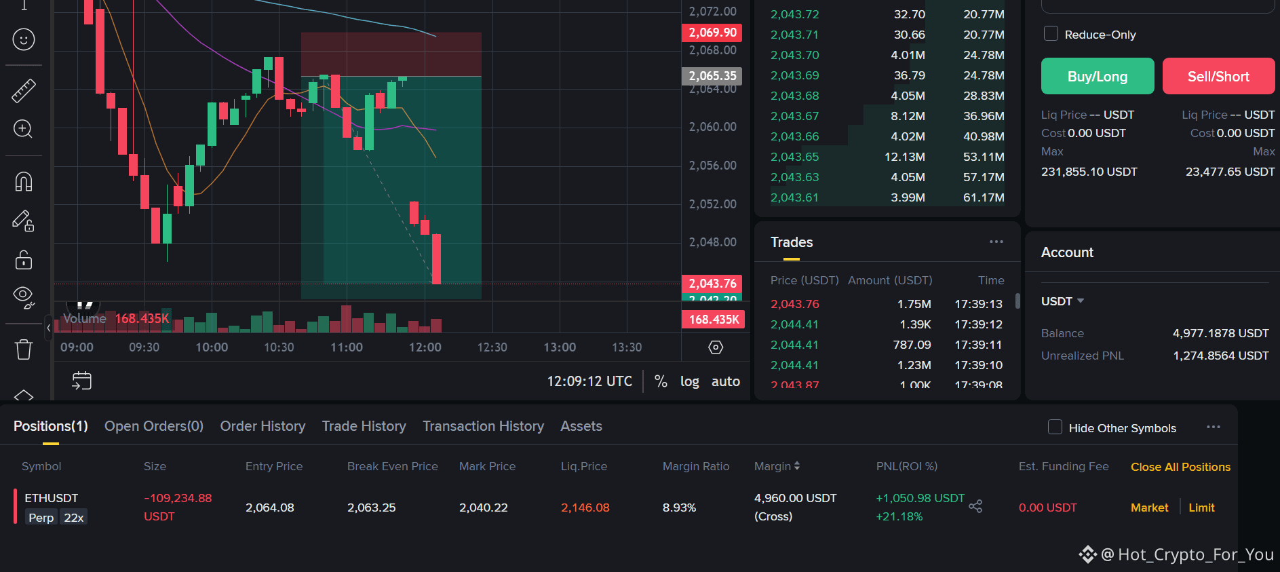Select the ruler measure tool
This screenshot has height=572, width=1280.
pyautogui.click(x=24, y=90)
